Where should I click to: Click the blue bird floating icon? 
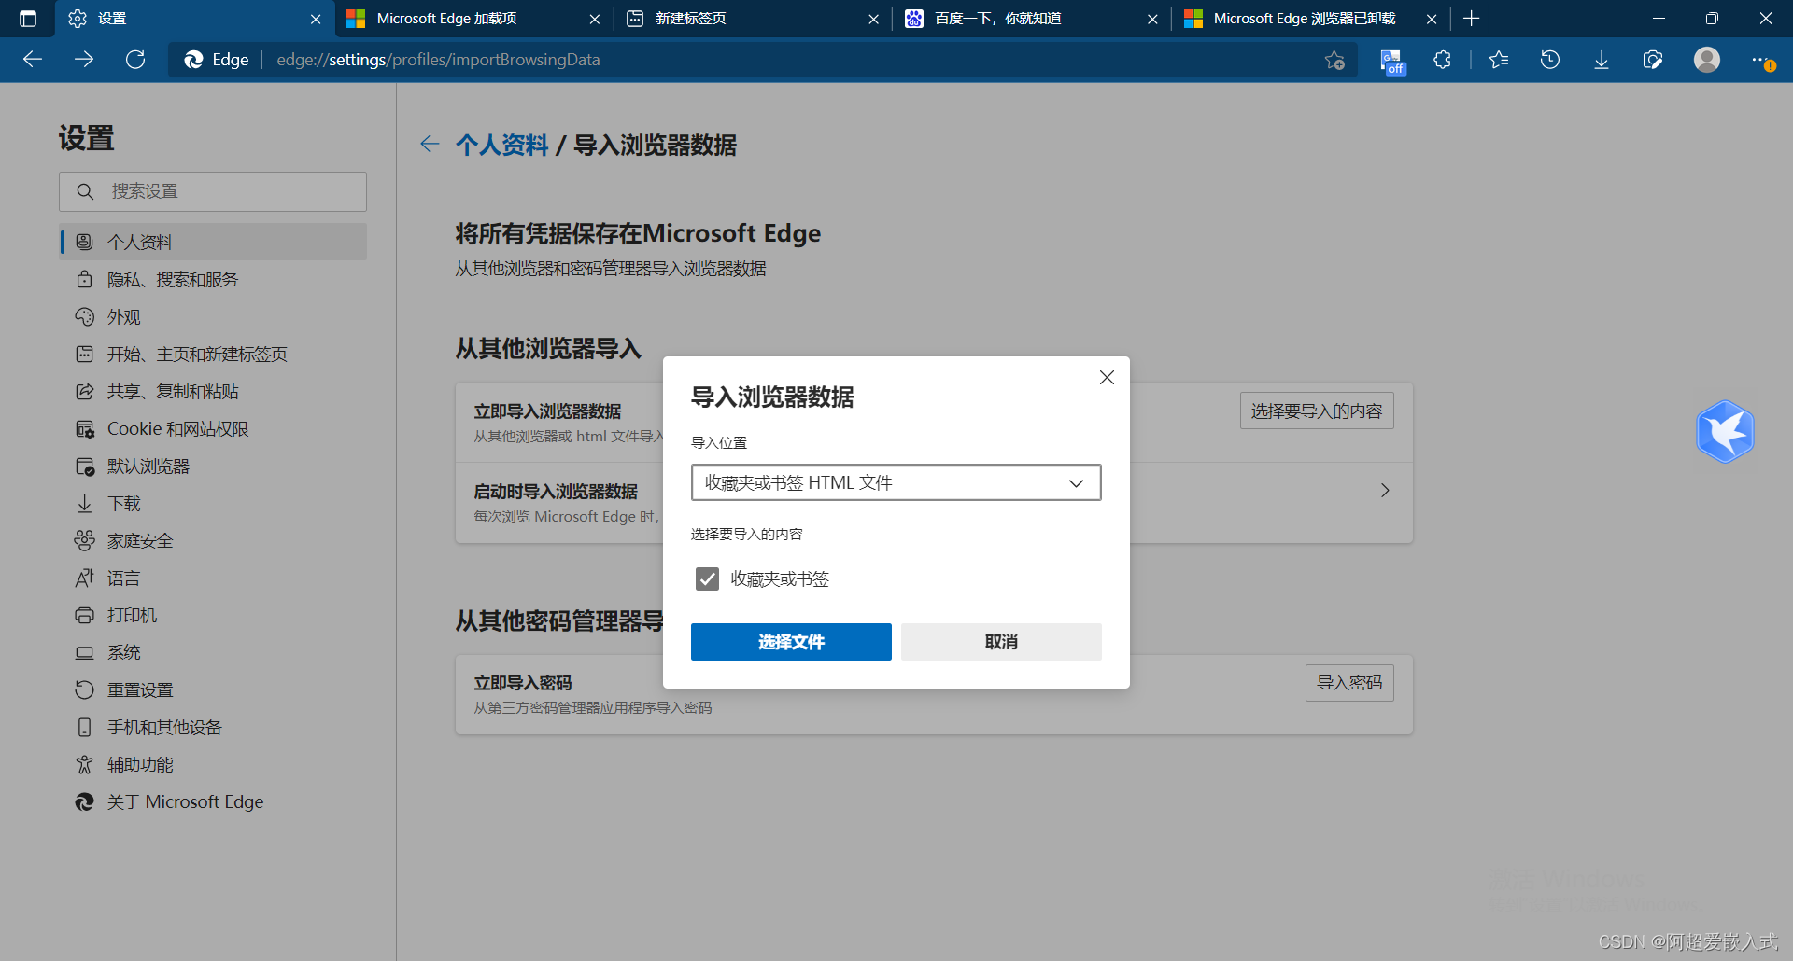[x=1725, y=432]
